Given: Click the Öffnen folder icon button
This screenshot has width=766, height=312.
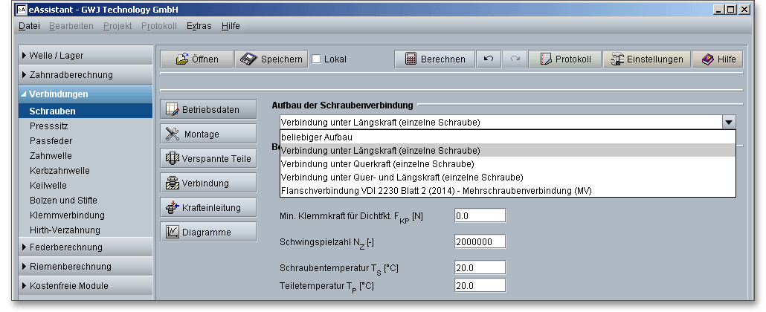Looking at the screenshot, I should 196,59.
